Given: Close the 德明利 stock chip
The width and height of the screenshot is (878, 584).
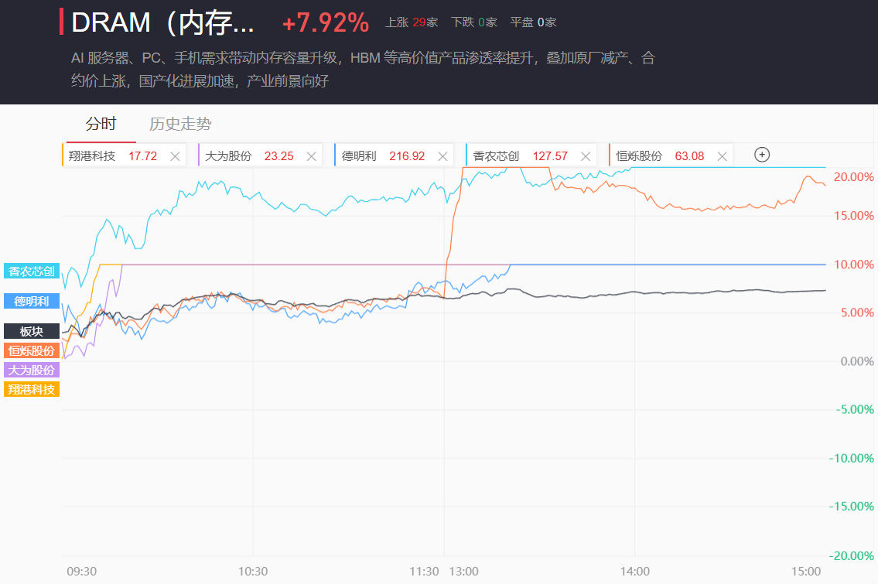Looking at the screenshot, I should pyautogui.click(x=443, y=156).
